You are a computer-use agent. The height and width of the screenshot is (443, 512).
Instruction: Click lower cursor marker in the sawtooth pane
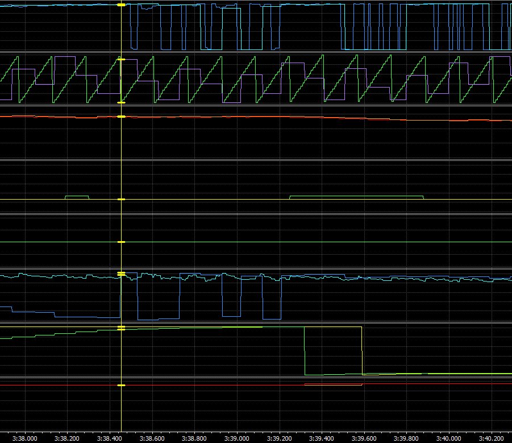point(121,102)
